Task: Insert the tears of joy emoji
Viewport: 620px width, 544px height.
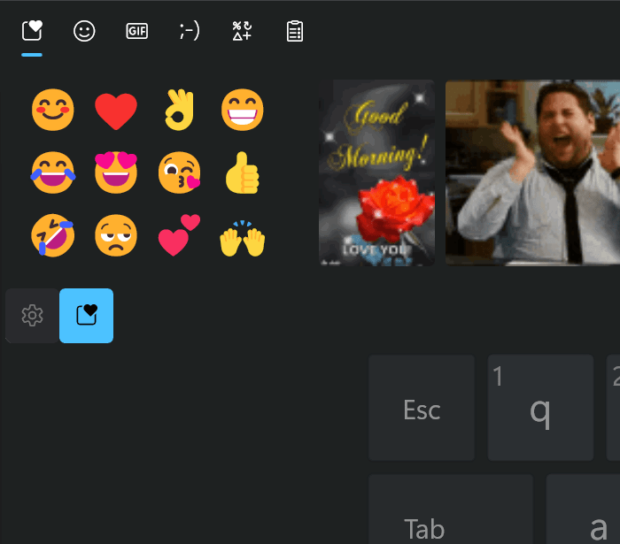Action: coord(52,172)
